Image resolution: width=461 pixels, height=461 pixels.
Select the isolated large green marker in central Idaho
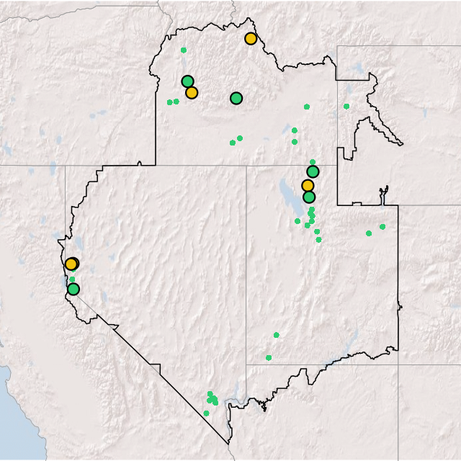(x=236, y=98)
